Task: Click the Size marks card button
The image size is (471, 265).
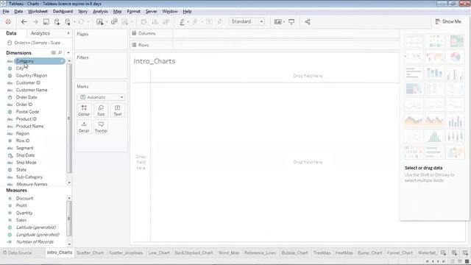Action: (x=101, y=110)
